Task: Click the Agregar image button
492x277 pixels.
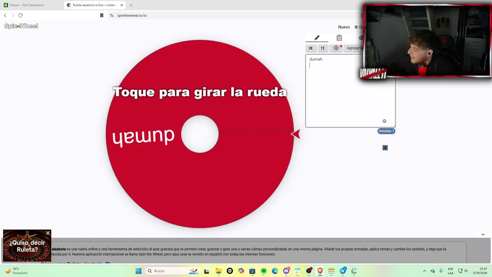Action: (x=354, y=48)
